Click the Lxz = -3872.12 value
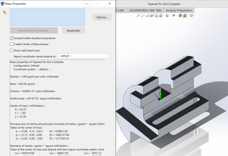This screenshot has width=228, height=156. (x=93, y=153)
